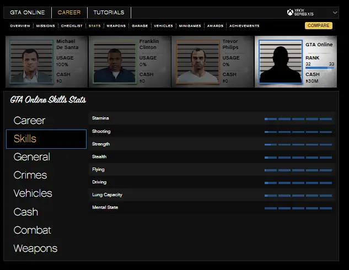Open the Crimes stats category
Viewport: 349px width, 270px height.
(x=30, y=175)
